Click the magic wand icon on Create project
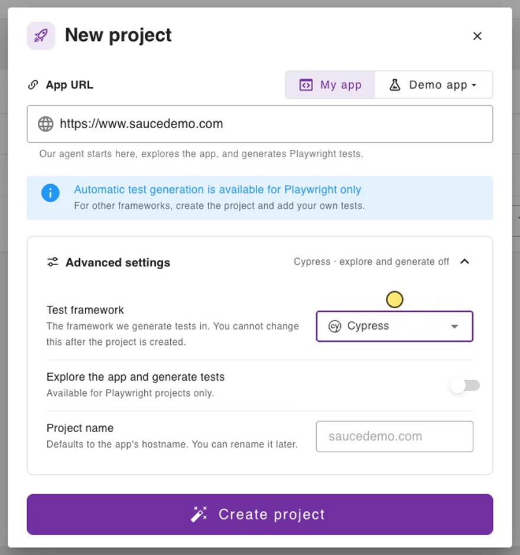This screenshot has width=520, height=555. point(199,514)
